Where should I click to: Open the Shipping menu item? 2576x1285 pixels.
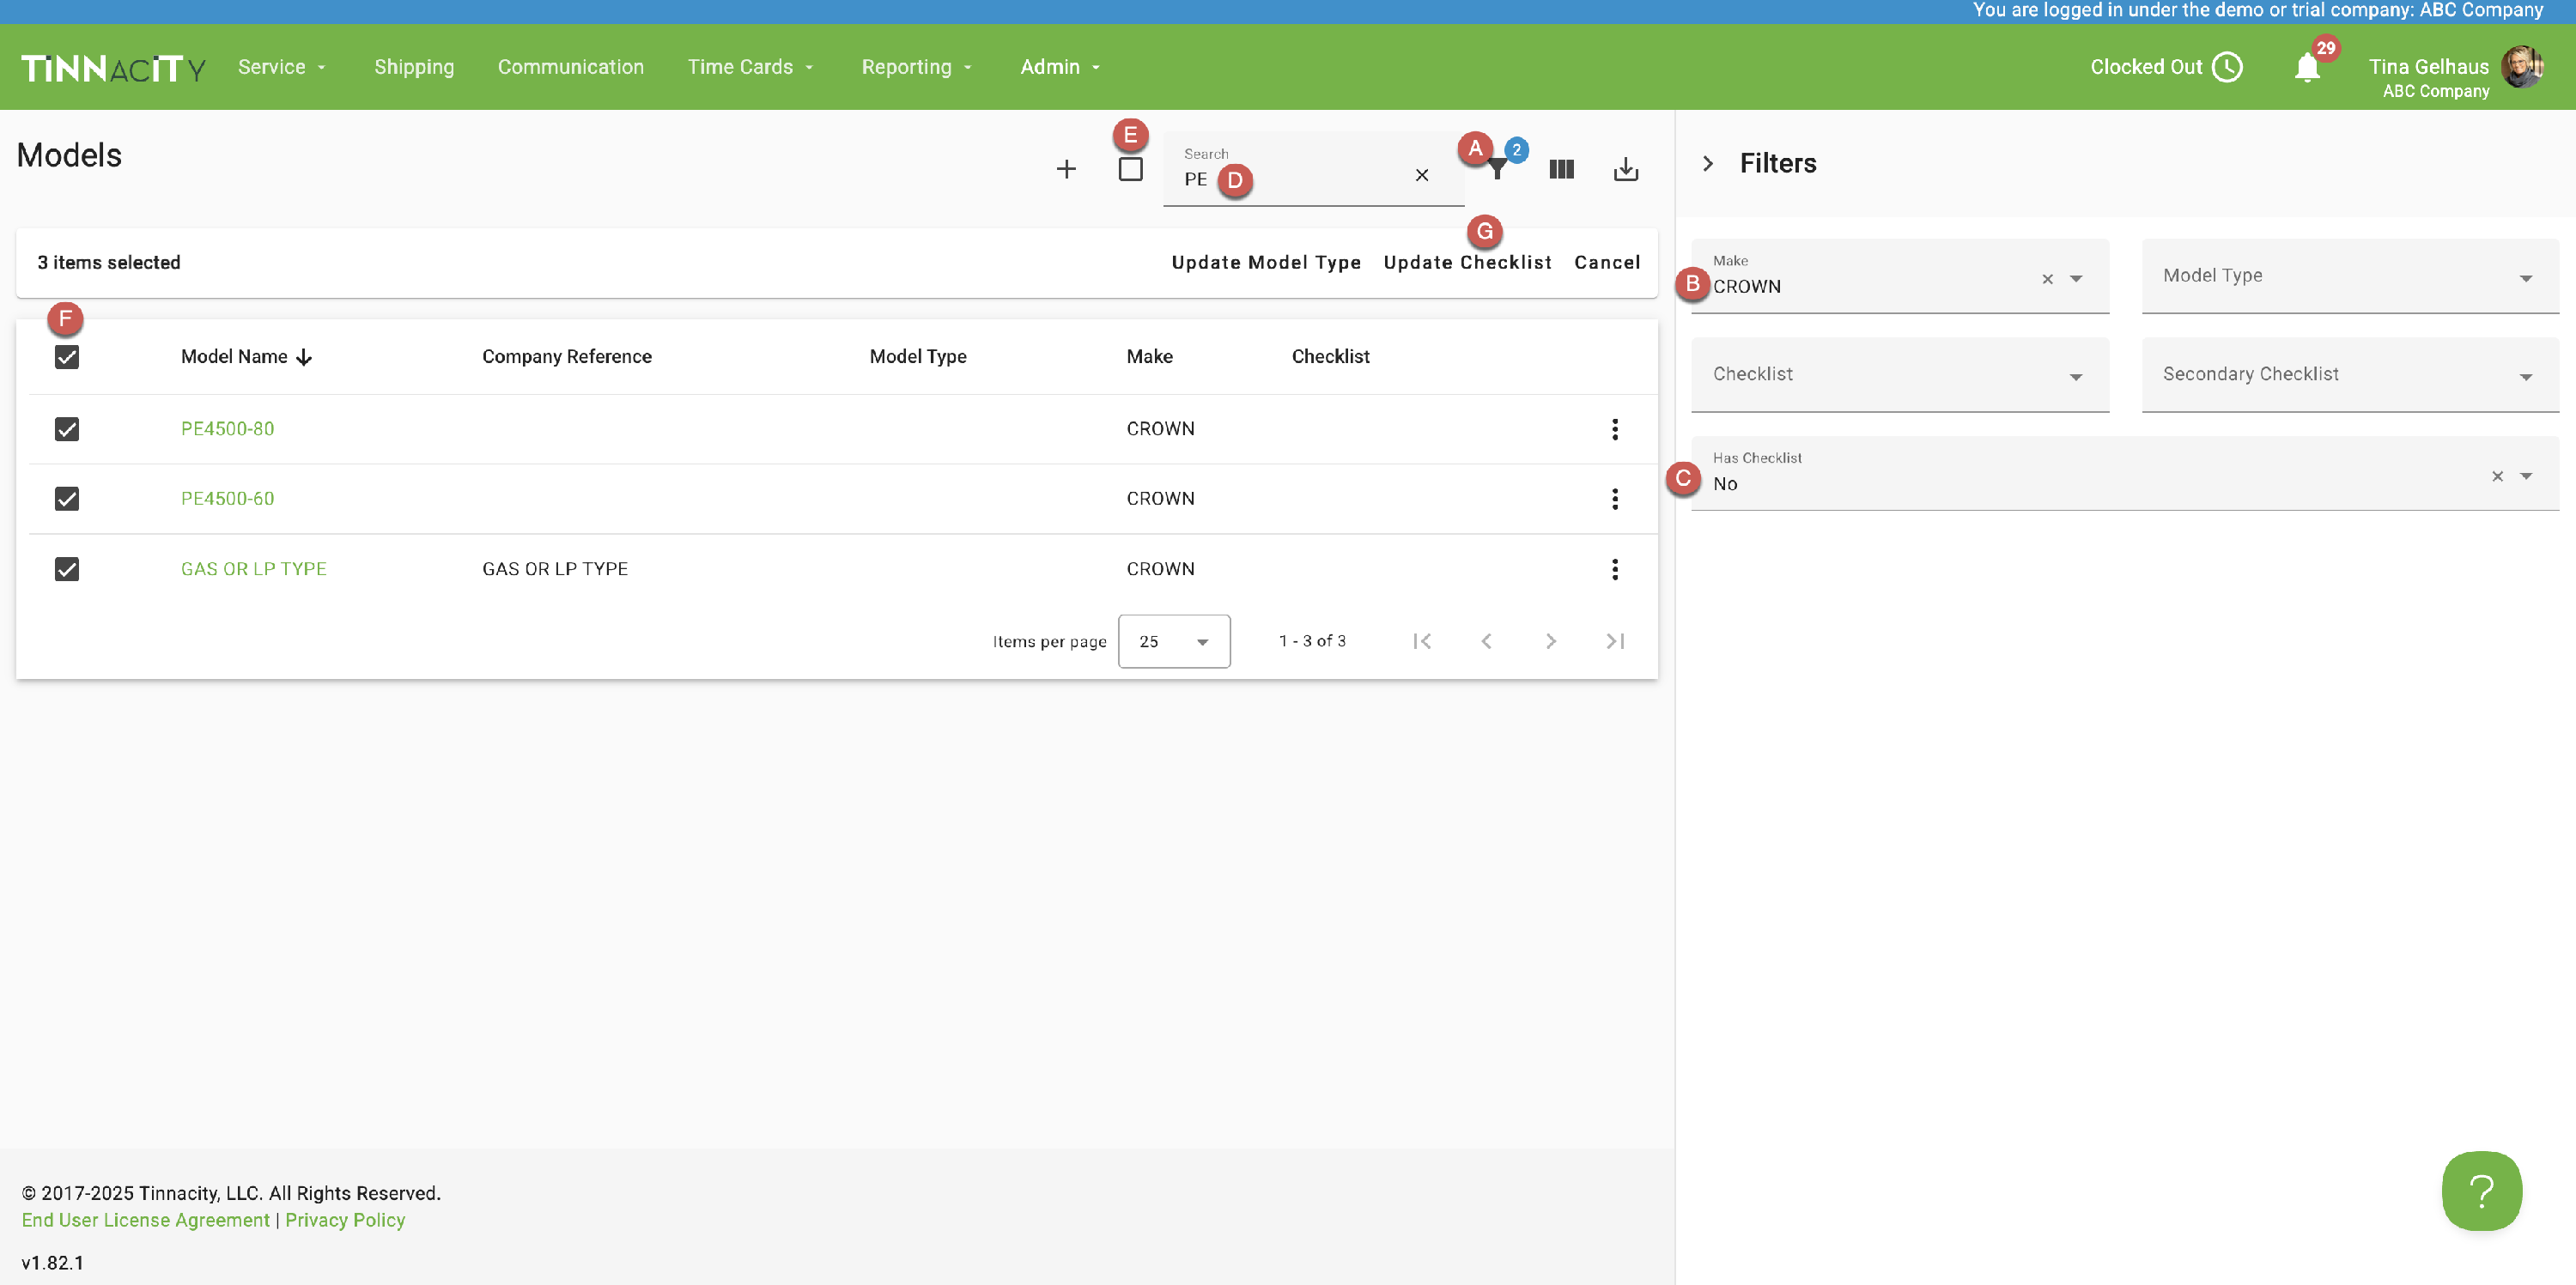(414, 67)
